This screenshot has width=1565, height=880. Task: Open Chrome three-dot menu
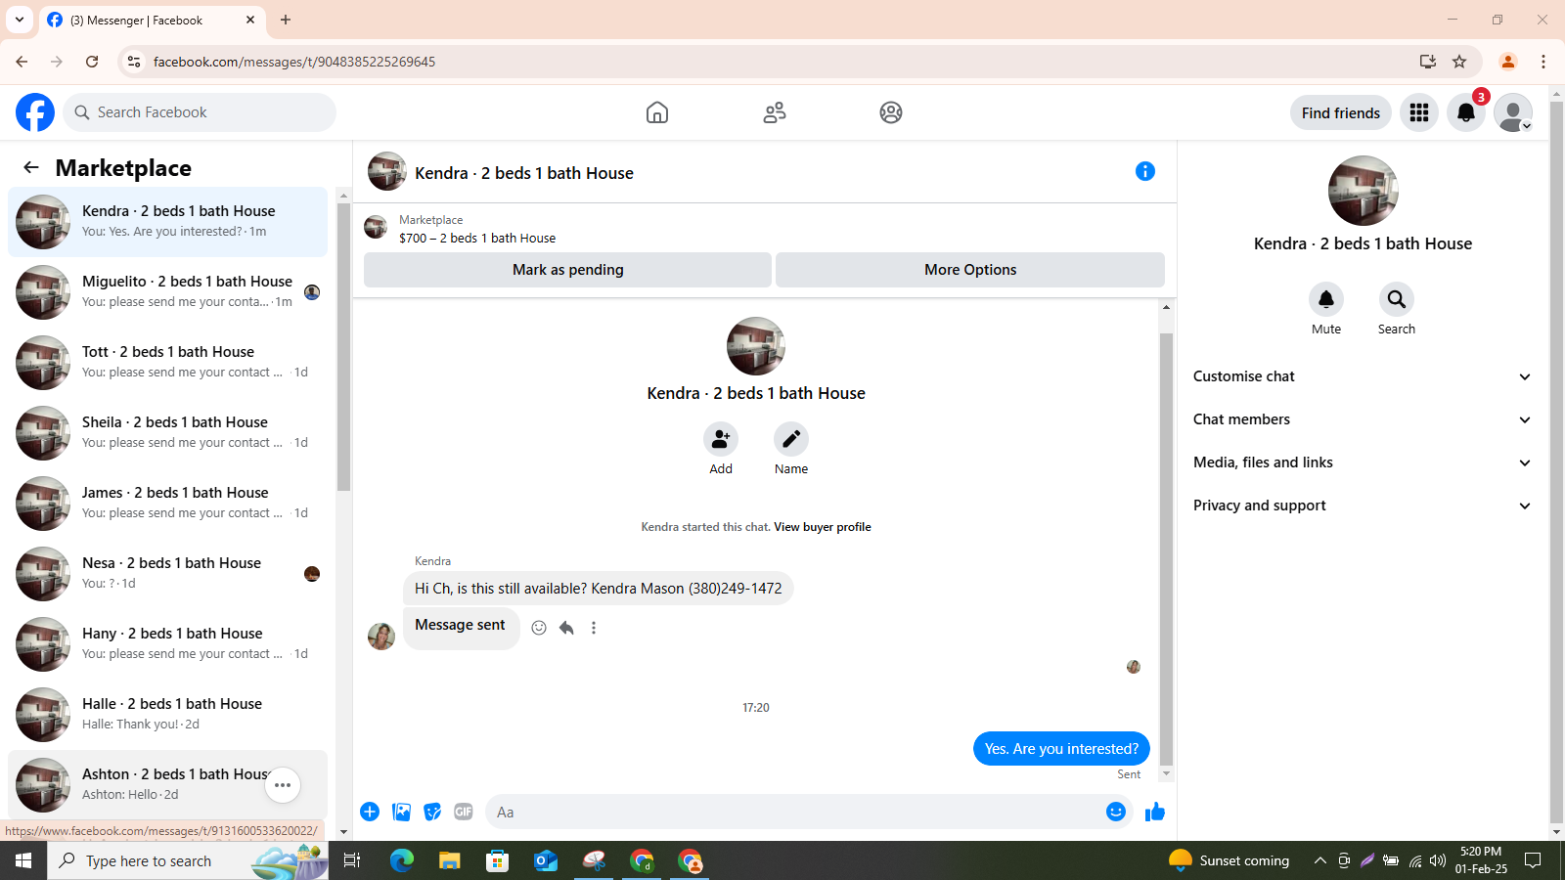tap(1543, 62)
